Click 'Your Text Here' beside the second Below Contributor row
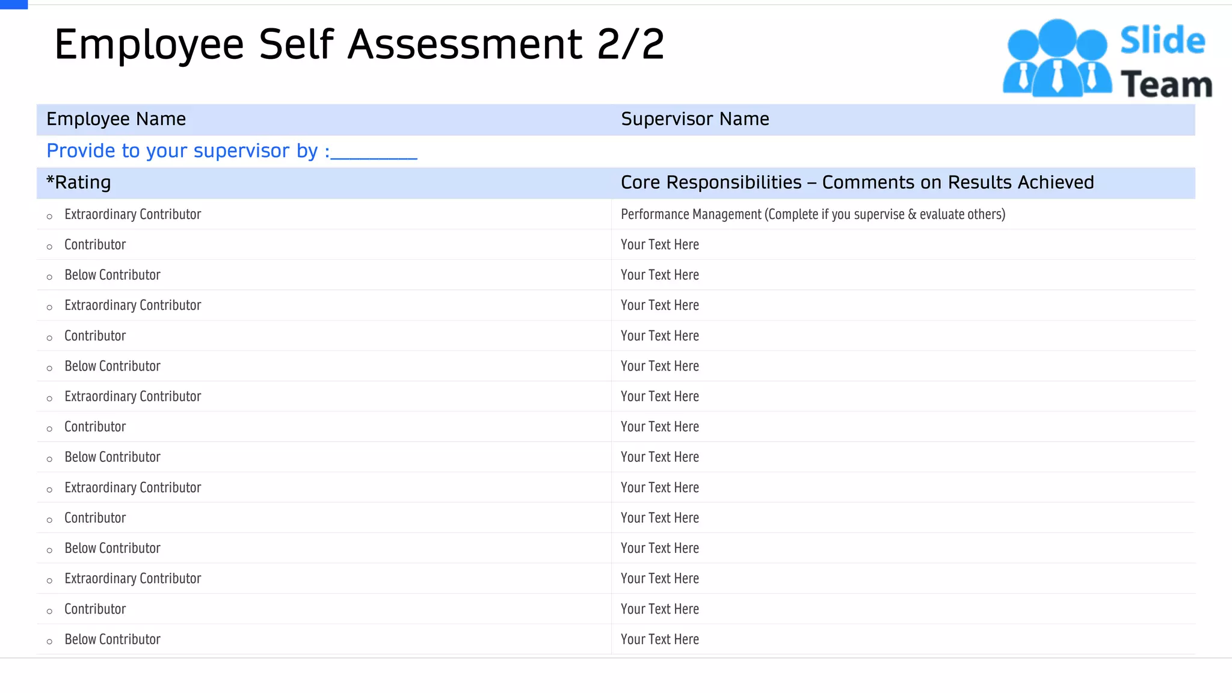This screenshot has height=693, width=1232. 660,366
